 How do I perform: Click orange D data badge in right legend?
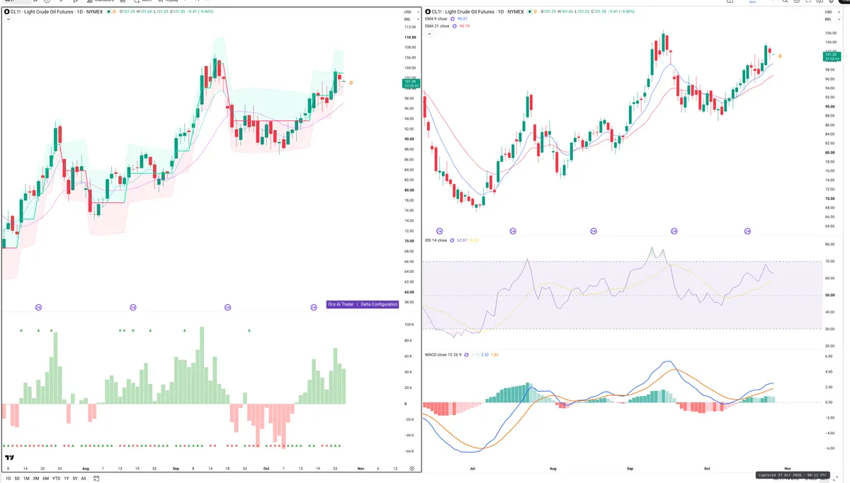[535, 11]
